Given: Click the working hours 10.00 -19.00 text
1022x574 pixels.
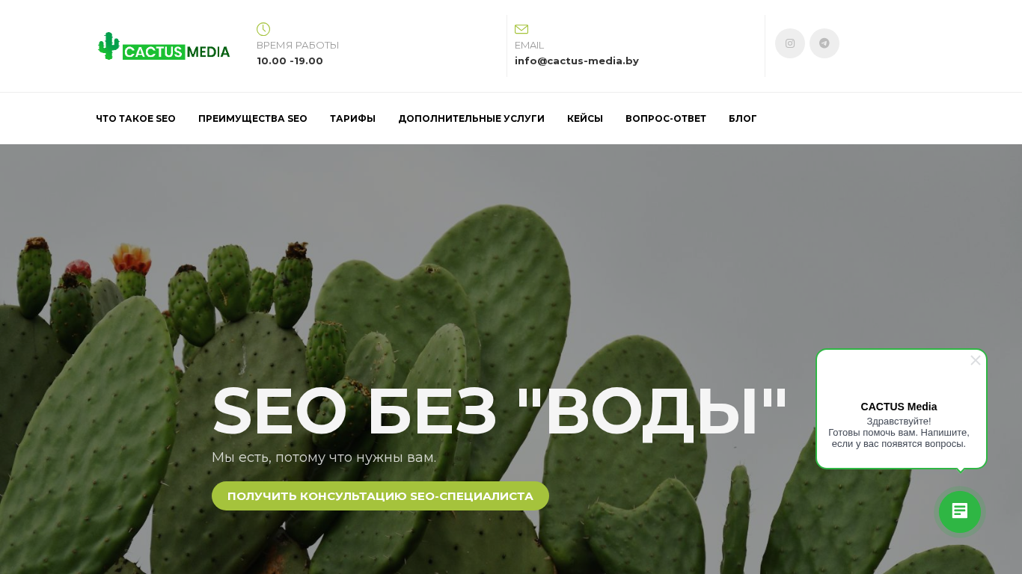Looking at the screenshot, I should 290,61.
